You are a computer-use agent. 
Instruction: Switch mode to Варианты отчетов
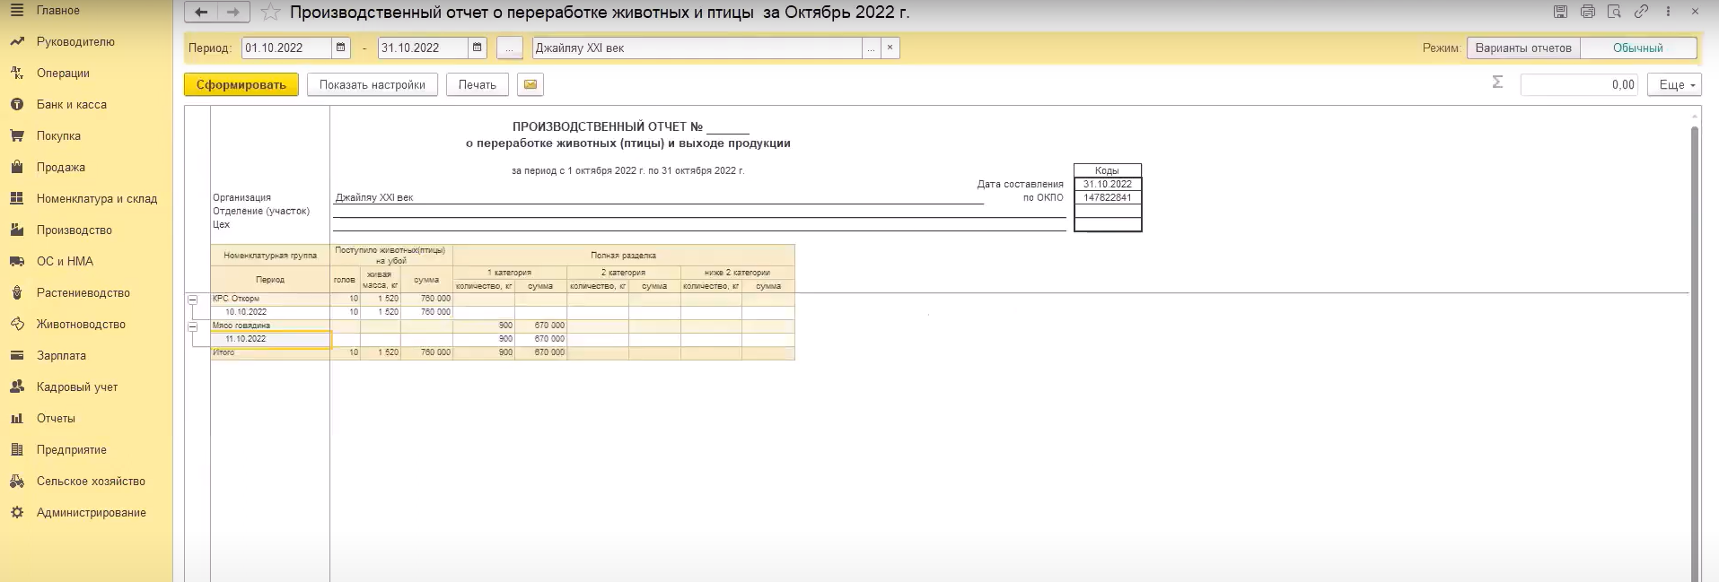coord(1523,48)
